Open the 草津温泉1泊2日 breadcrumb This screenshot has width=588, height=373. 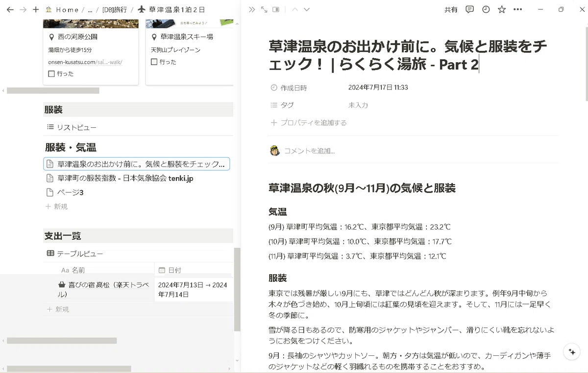(171, 10)
